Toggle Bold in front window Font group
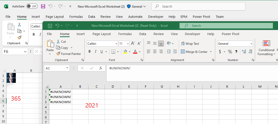The width and height of the screenshot is (278, 124). [x=90, y=52]
